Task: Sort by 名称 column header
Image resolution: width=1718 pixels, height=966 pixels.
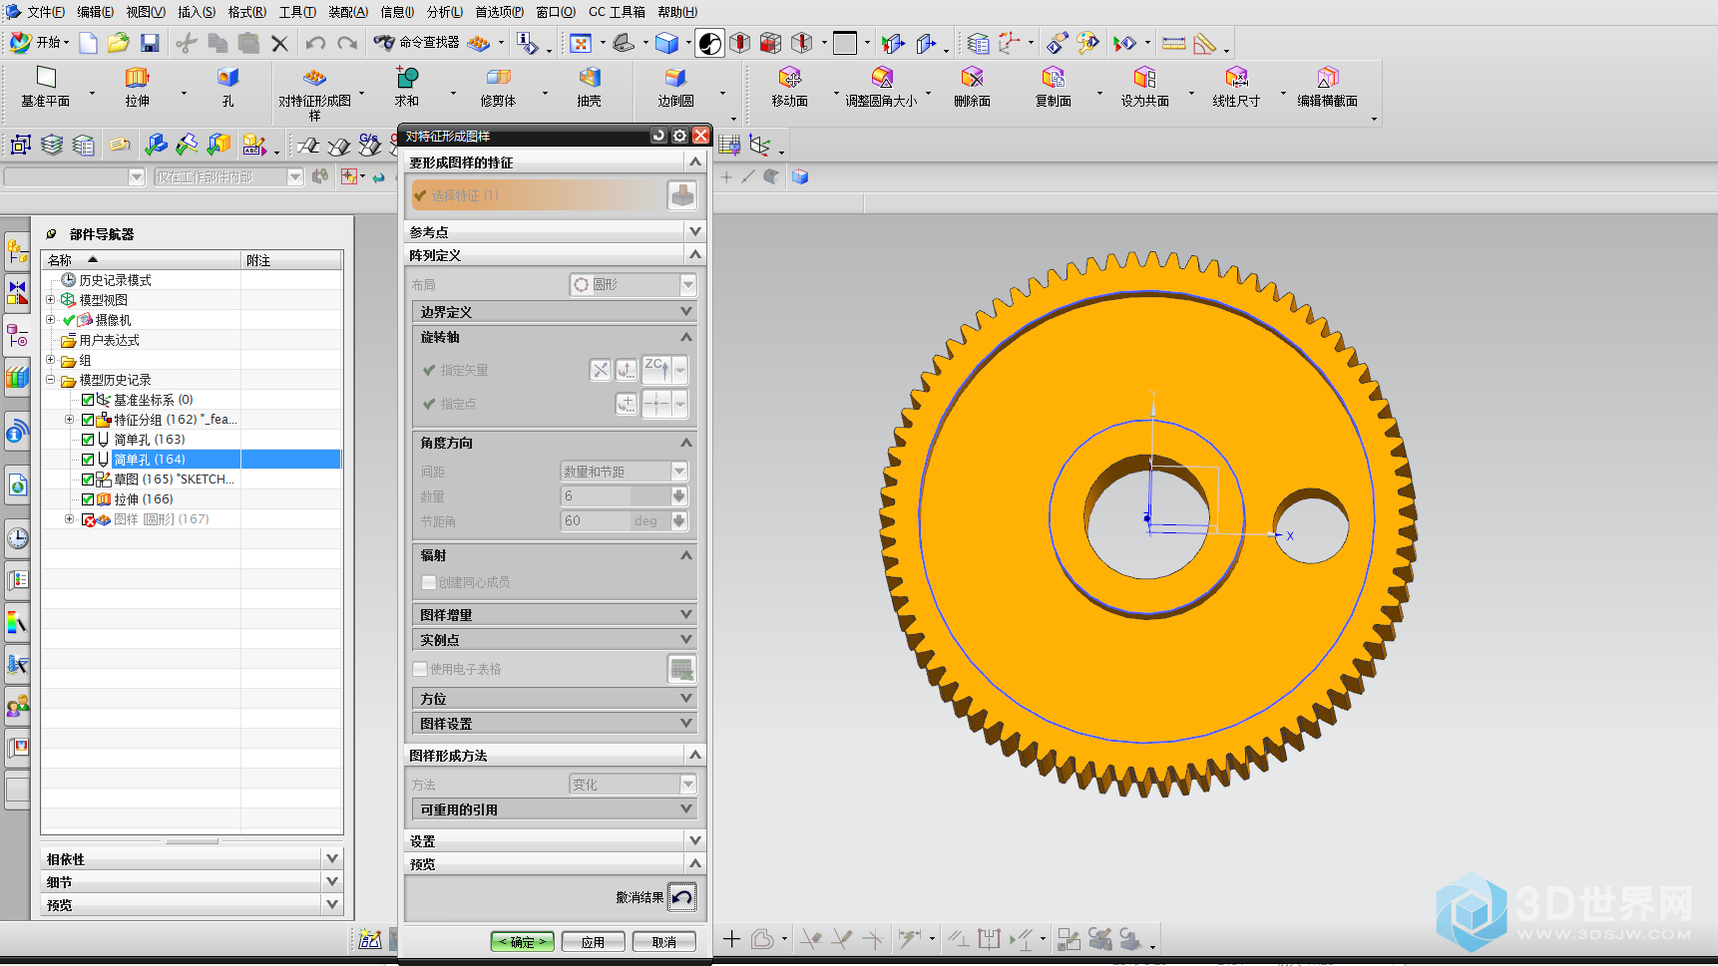Action: point(141,260)
